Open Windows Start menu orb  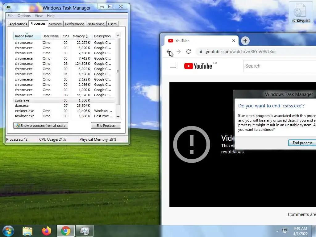click(x=8, y=231)
